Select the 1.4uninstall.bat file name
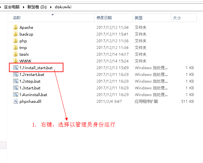The height and width of the screenshot is (163, 203). click(x=33, y=95)
